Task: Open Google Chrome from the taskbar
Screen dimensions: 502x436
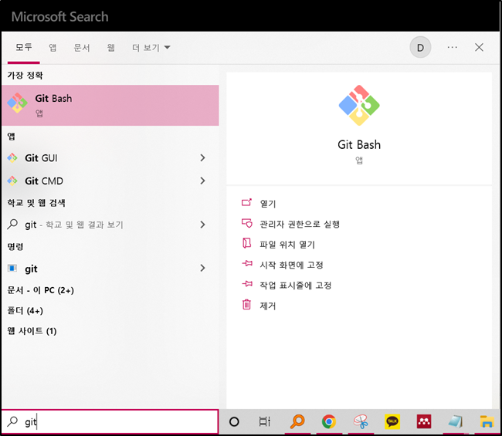Action: click(x=329, y=421)
